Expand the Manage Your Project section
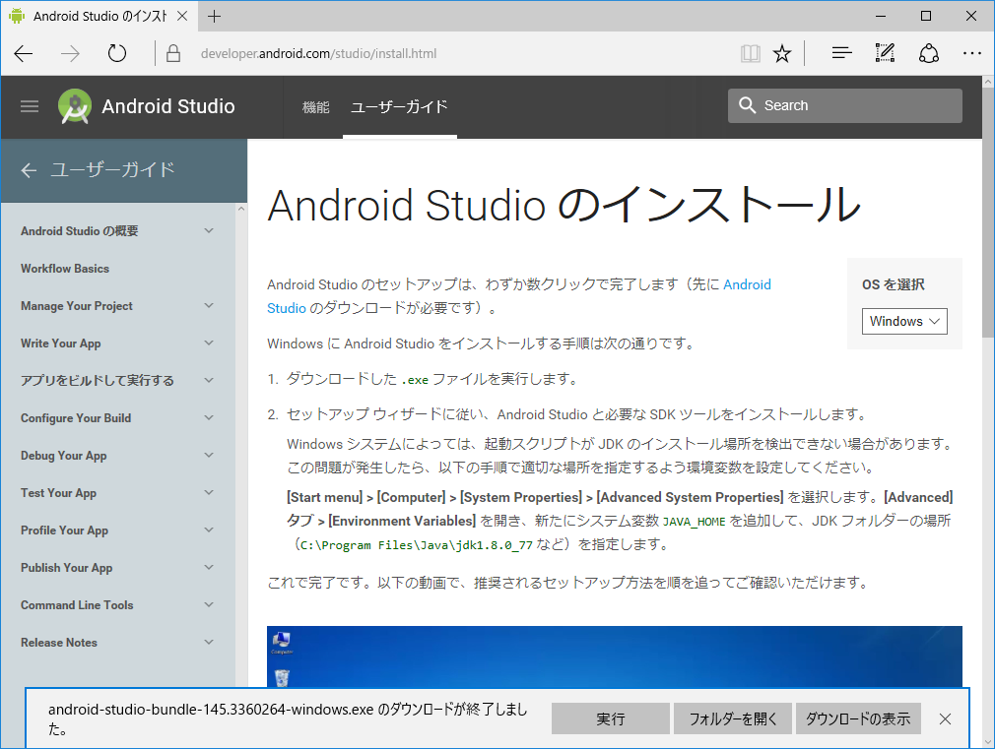 208,306
